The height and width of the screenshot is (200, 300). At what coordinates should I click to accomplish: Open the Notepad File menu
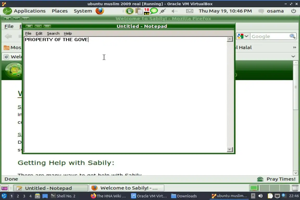pos(28,34)
